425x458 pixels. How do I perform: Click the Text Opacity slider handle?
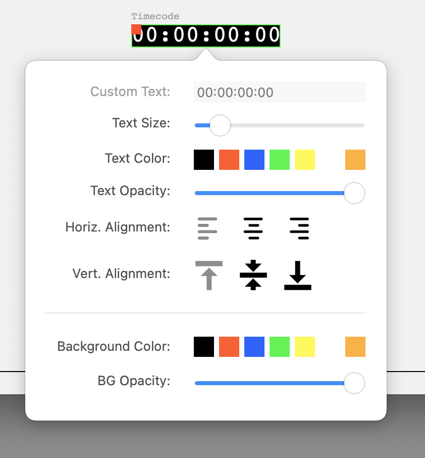pos(354,193)
